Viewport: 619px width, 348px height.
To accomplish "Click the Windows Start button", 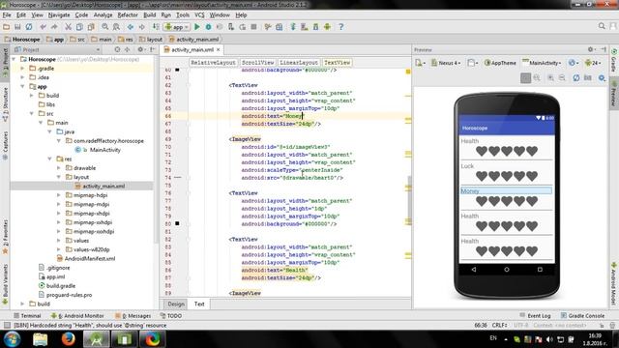I will 13,339.
